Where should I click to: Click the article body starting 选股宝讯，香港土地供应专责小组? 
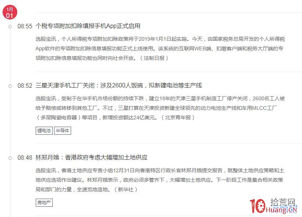(x=160, y=180)
